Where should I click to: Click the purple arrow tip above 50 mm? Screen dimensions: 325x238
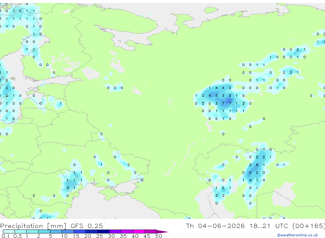pos(162,232)
